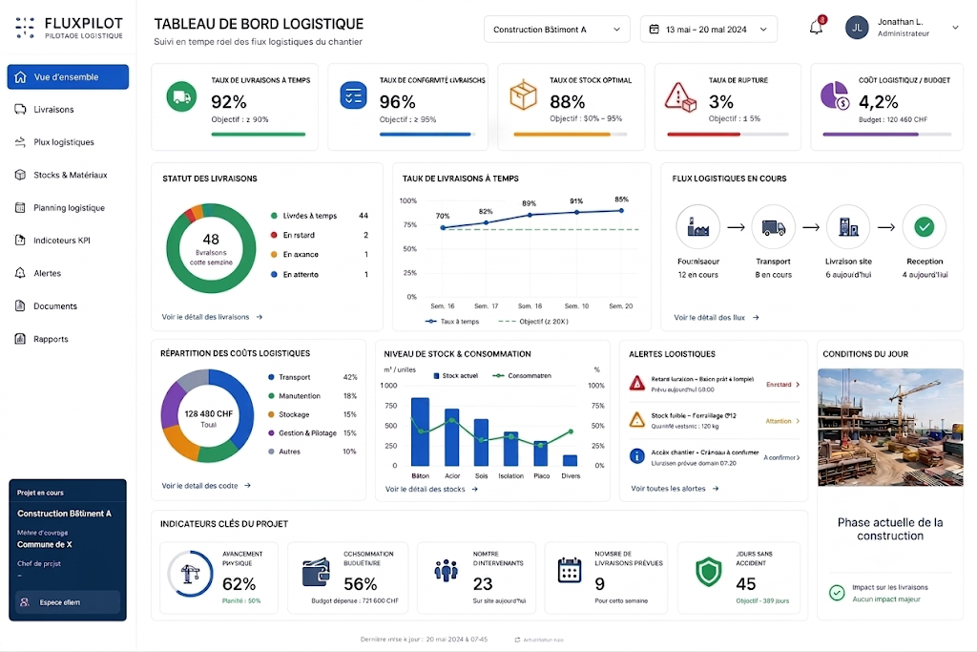The image size is (977, 652).
Task: Click the Livraison site building icon
Action: 848,227
